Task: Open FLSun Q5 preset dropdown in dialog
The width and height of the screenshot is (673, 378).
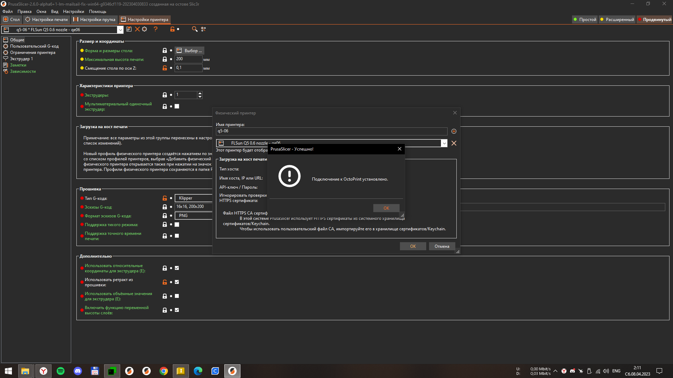Action: [444, 143]
